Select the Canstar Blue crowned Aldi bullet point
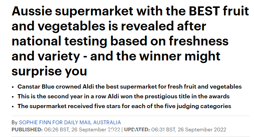The width and height of the screenshot is (254, 137). point(129,87)
